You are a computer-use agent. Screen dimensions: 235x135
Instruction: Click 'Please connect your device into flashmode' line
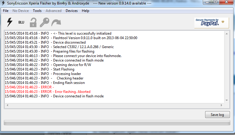pos(63,56)
